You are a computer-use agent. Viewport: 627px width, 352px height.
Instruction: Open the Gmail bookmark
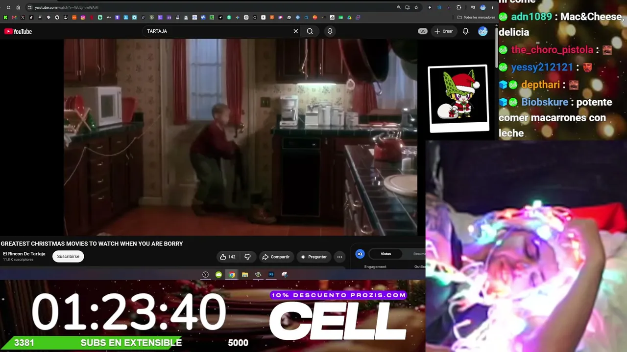click(14, 18)
